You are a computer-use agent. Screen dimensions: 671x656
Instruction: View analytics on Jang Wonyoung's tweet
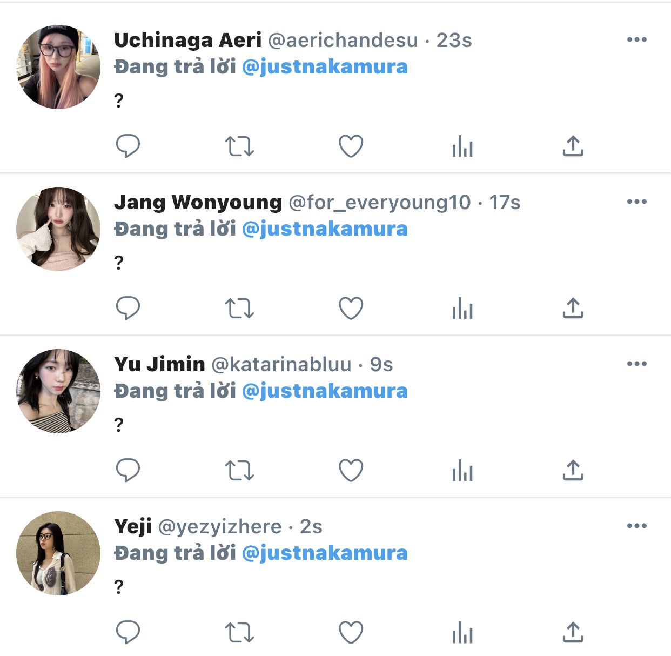(x=462, y=309)
